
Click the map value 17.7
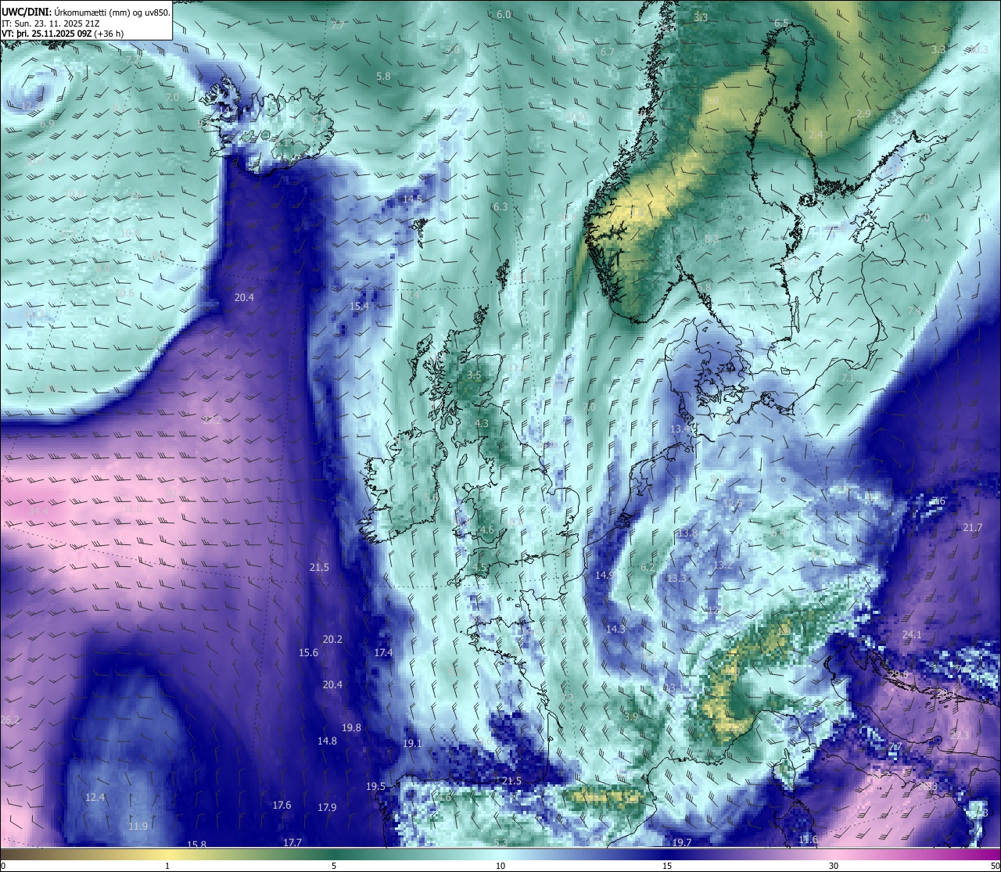coord(292,842)
